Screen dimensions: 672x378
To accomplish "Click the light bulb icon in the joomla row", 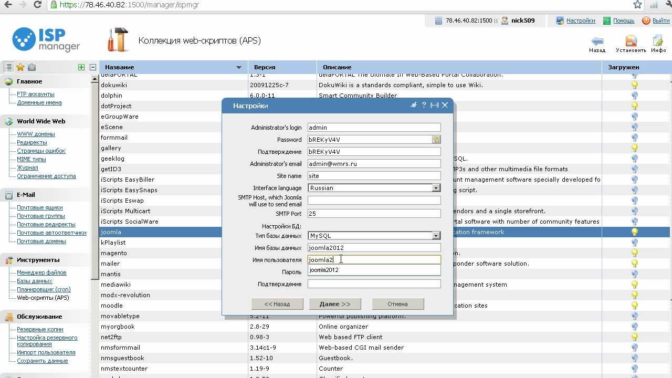I will coord(635,232).
